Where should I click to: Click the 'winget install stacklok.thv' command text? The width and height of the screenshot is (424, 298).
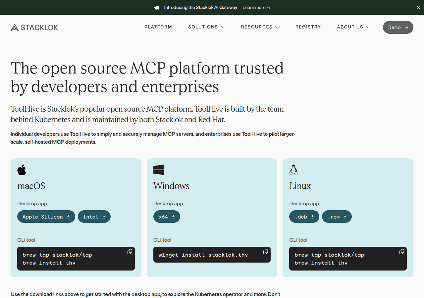coord(203,255)
